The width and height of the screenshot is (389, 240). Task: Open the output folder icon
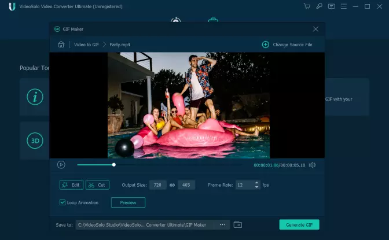(238, 225)
